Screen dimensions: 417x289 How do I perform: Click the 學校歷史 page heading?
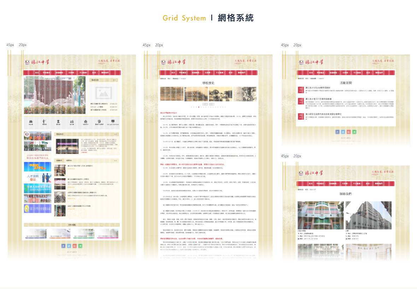point(208,83)
